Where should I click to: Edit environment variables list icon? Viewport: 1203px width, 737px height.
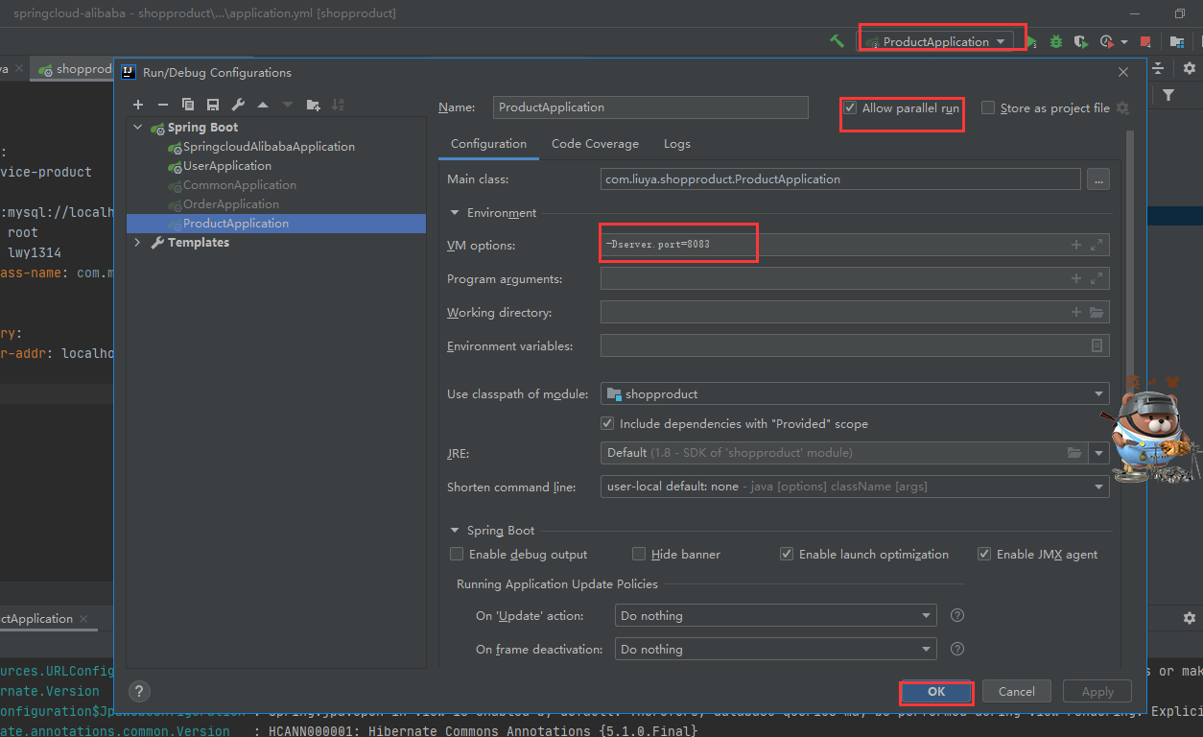1097,345
